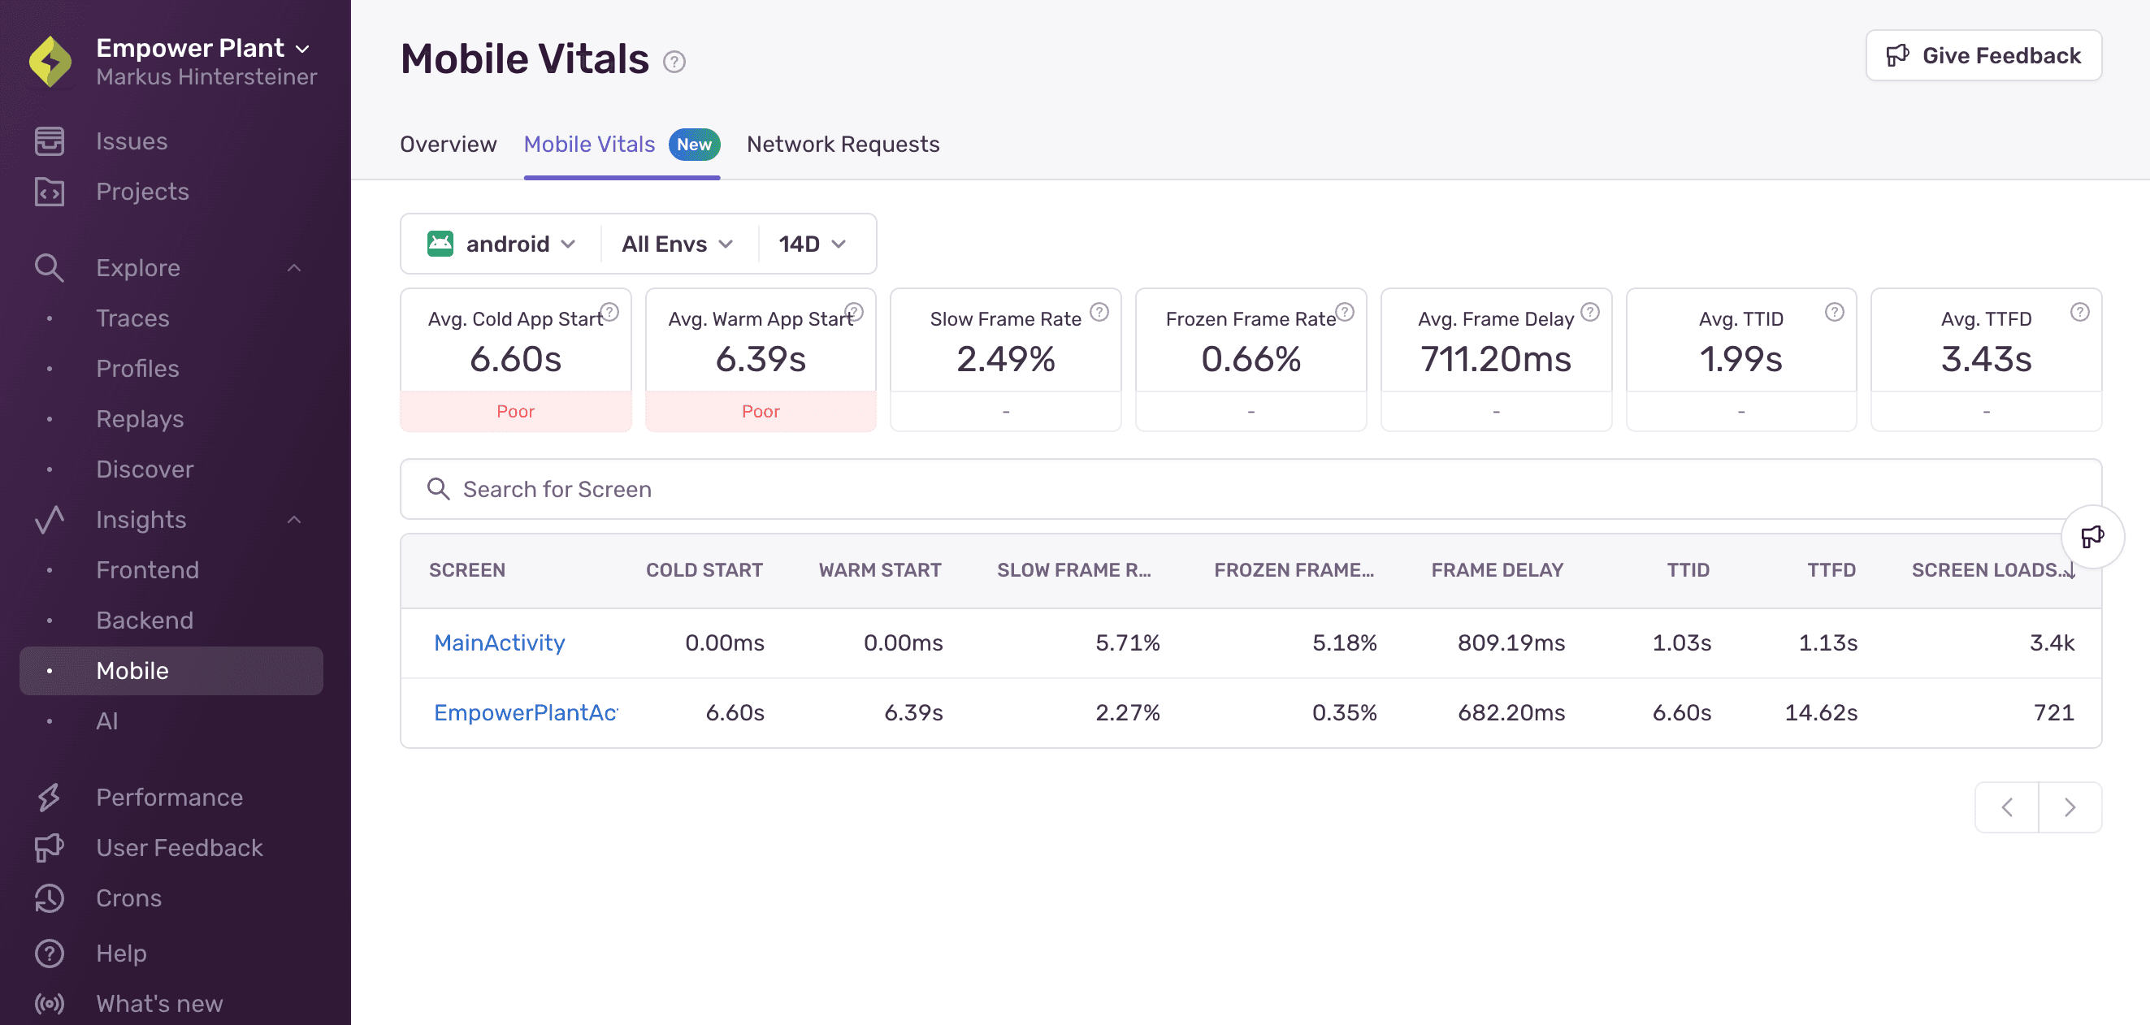Click the Network Requests tab
Screen dimensions: 2150x1025
coord(843,144)
